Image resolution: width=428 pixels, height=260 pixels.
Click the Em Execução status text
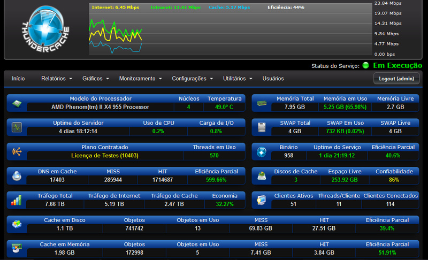[398, 65]
